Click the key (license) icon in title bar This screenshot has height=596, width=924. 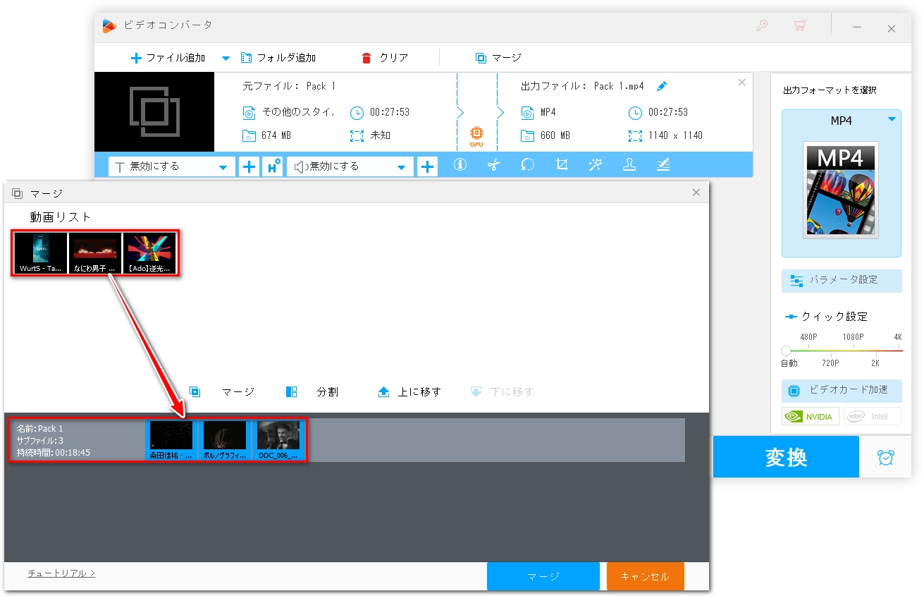(x=761, y=27)
